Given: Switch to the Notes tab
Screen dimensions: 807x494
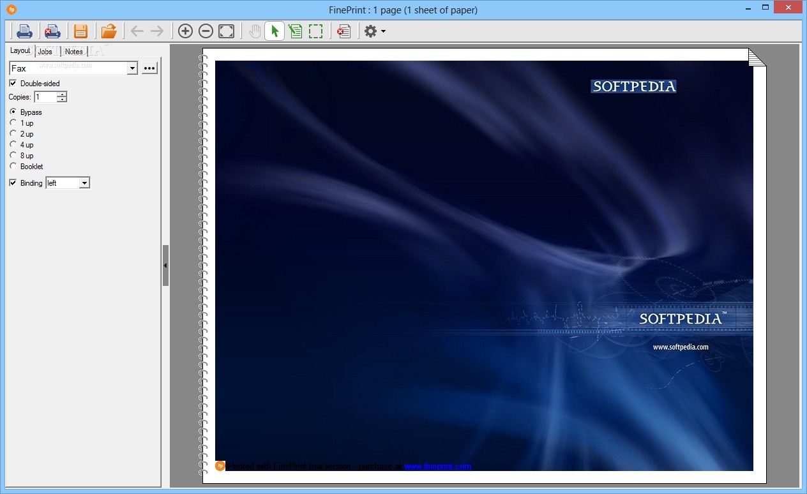Looking at the screenshot, I should tap(74, 52).
